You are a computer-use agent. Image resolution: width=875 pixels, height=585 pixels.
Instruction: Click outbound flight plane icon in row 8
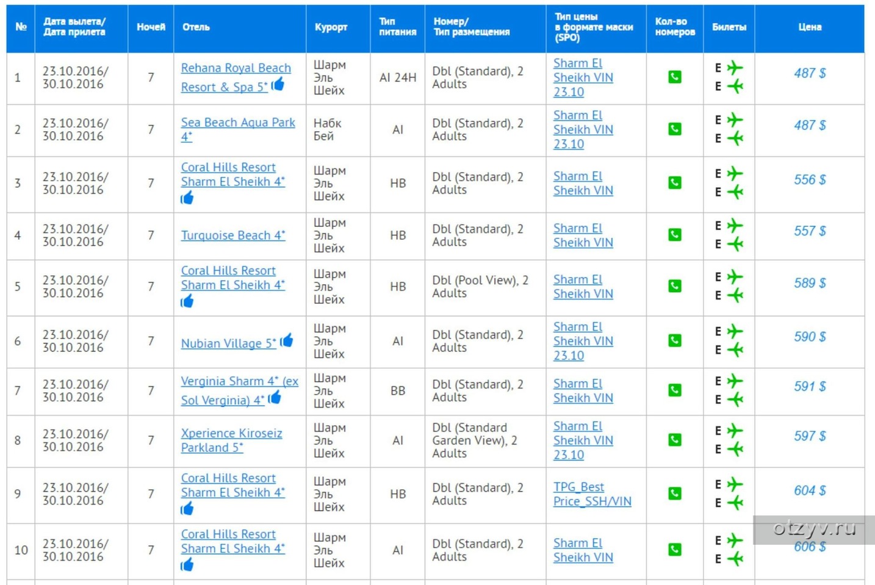[735, 431]
